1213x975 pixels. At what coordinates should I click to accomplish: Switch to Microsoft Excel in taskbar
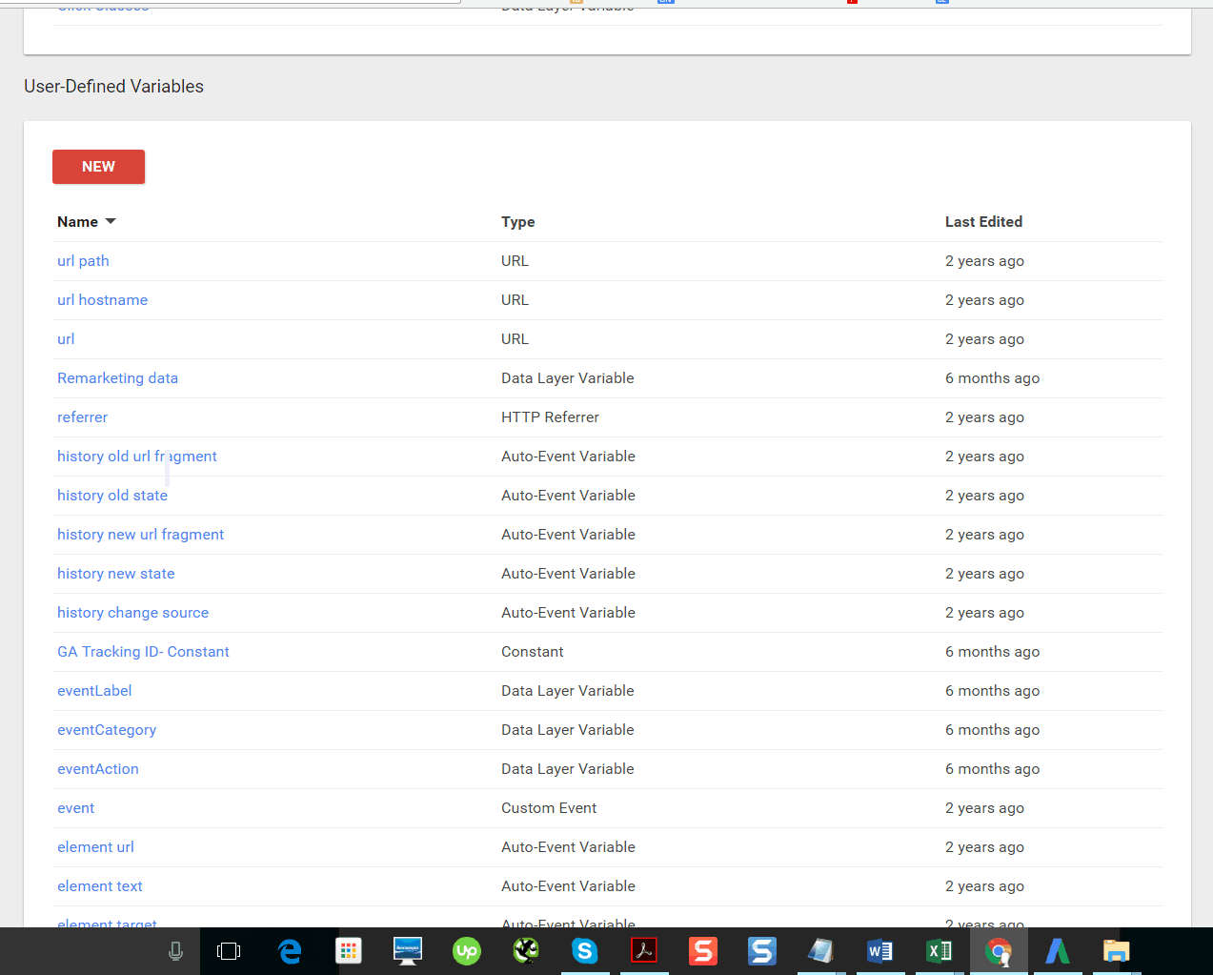coord(939,951)
